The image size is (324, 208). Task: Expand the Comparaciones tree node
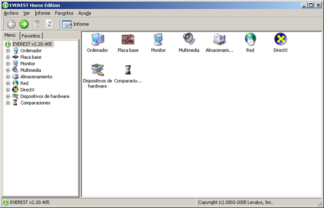8,103
